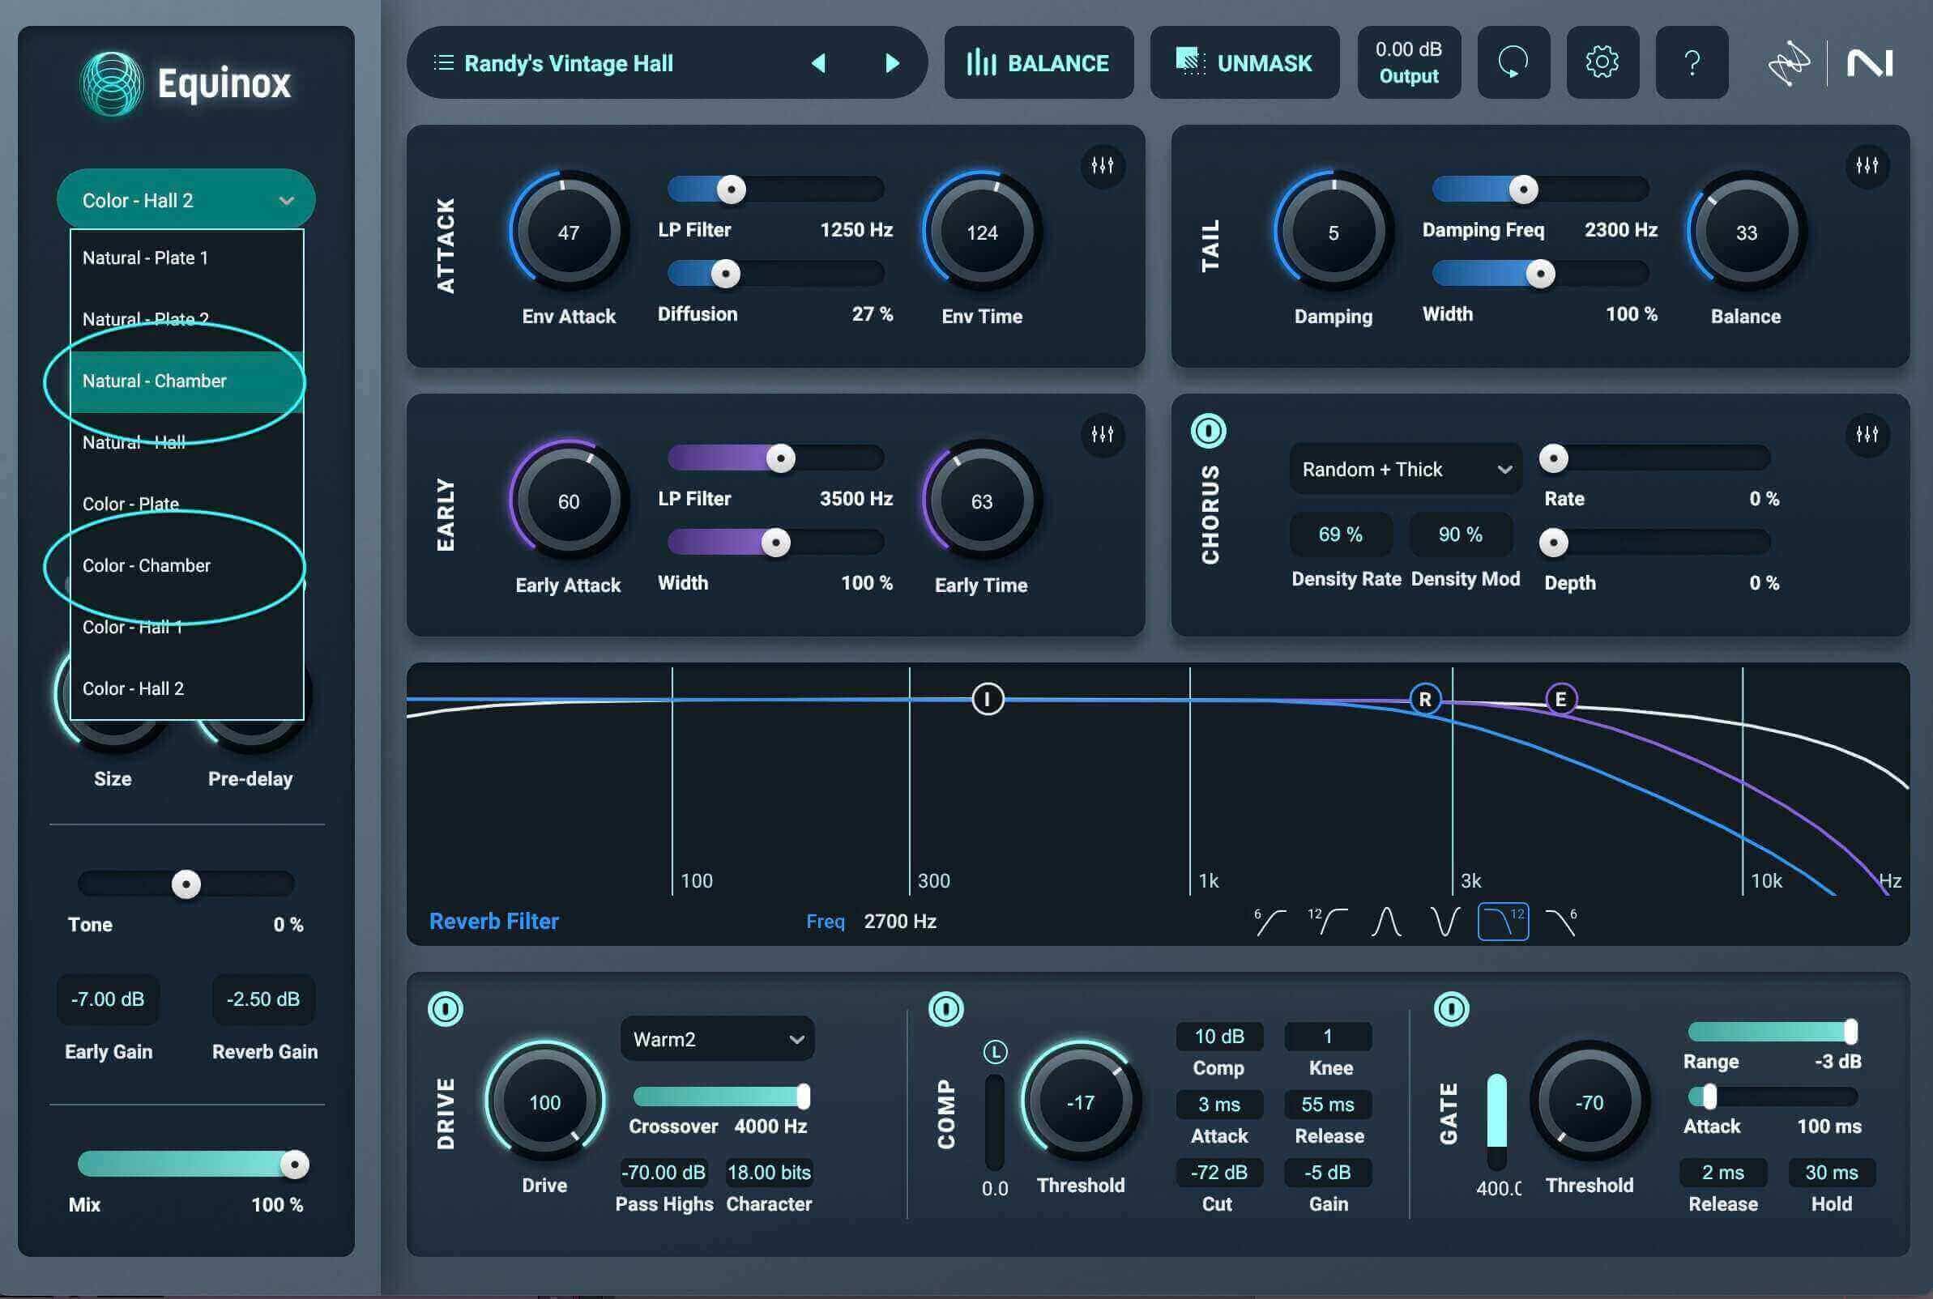The image size is (1933, 1299).
Task: Open Chorus panel advanced settings icon
Action: 1867,434
